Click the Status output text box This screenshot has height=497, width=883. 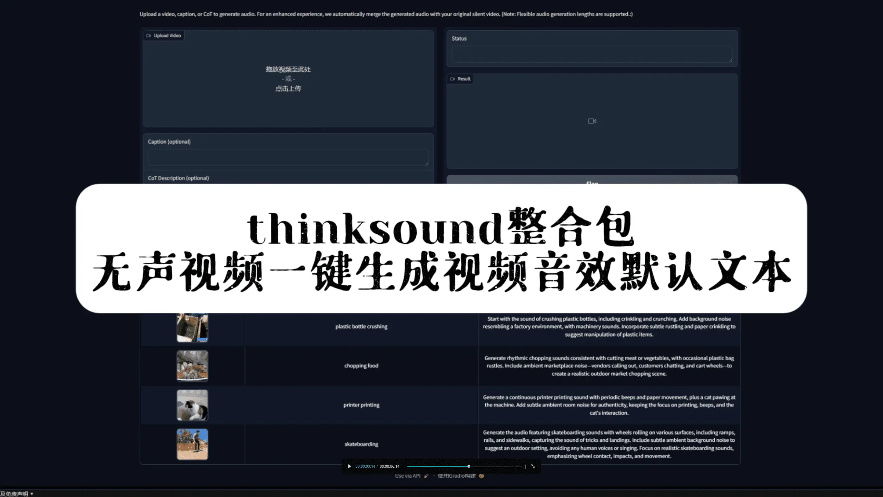pos(592,54)
